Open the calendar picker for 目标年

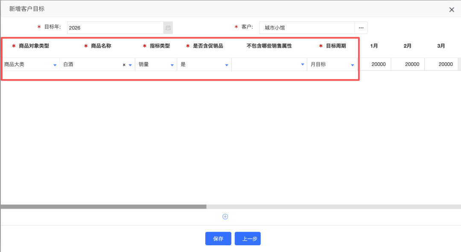coord(167,27)
